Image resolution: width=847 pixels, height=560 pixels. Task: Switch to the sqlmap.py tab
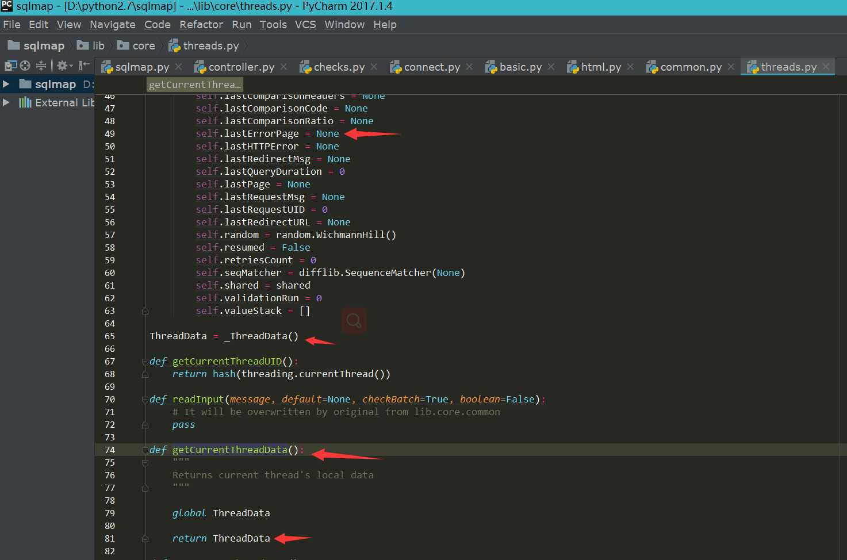[142, 67]
